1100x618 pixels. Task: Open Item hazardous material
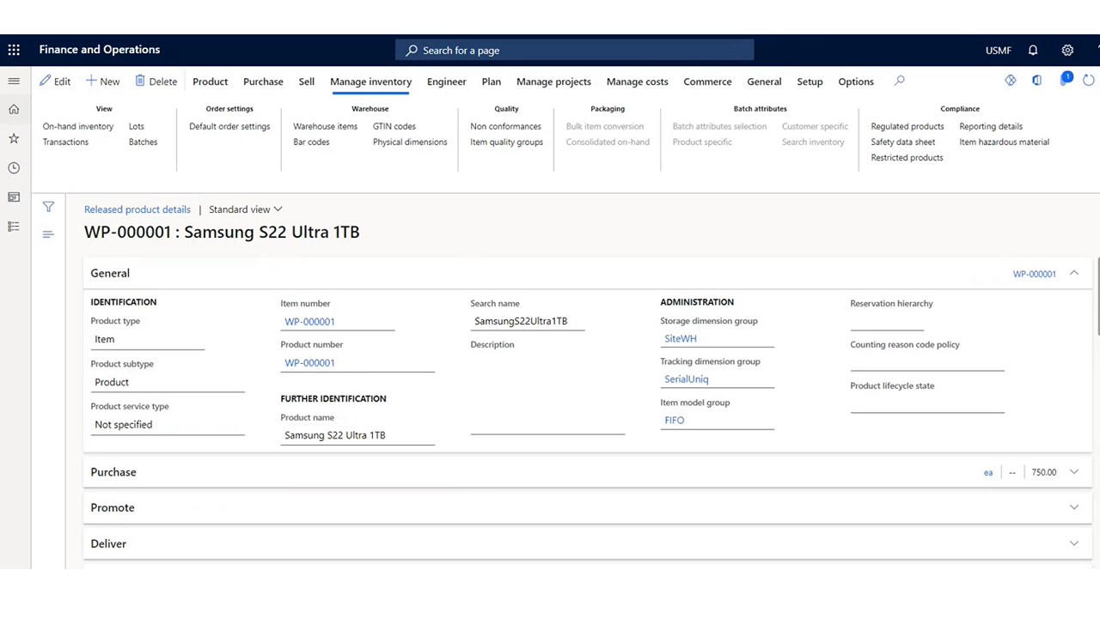click(1005, 142)
